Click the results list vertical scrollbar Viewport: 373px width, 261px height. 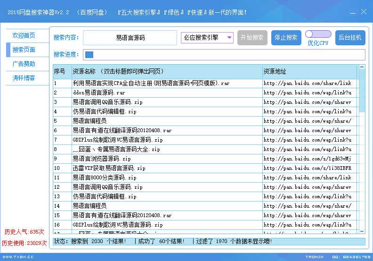362,151
